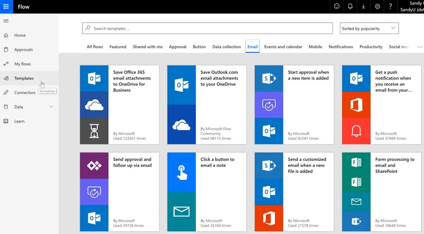The image size is (424, 234).
Task: Switch to the Approval tab
Action: (x=178, y=47)
